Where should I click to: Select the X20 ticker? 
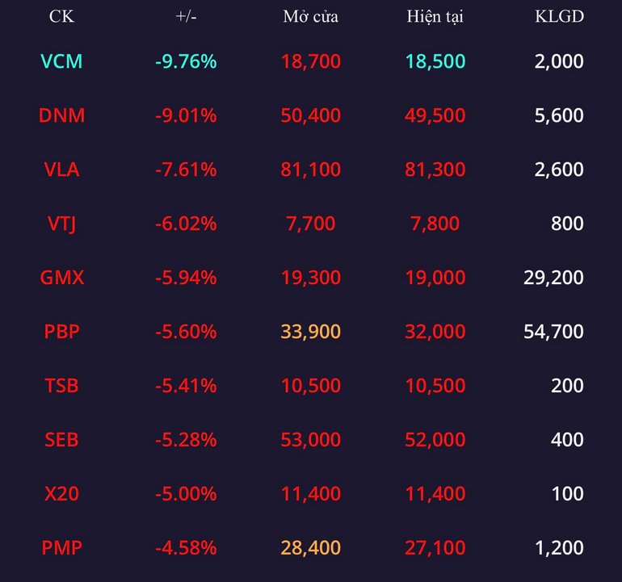click(61, 493)
